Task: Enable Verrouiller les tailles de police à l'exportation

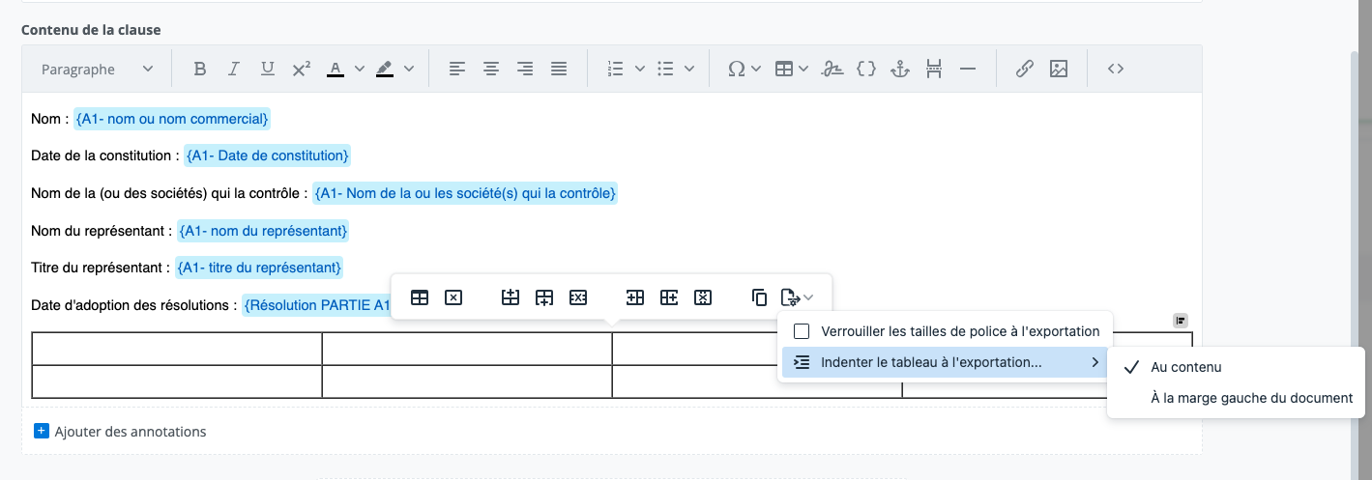Action: click(802, 331)
